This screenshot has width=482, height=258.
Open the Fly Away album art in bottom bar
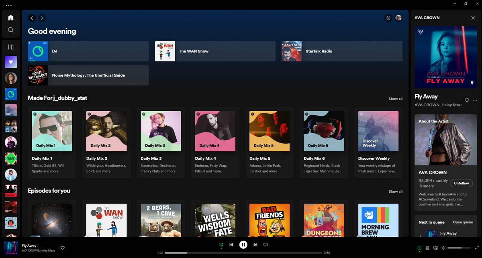11,248
